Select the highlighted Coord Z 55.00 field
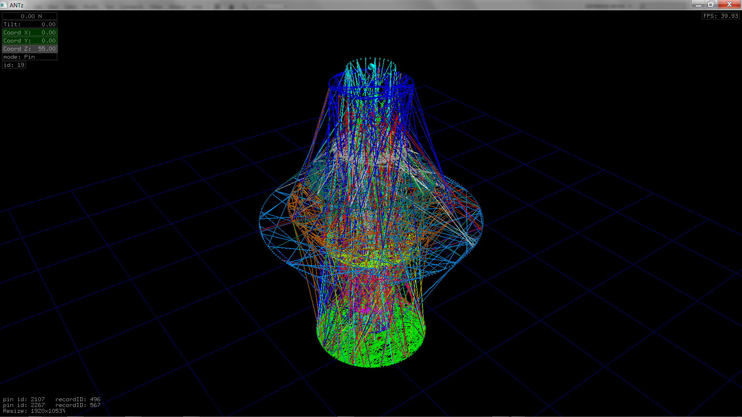Image resolution: width=742 pixels, height=417 pixels. click(30, 49)
